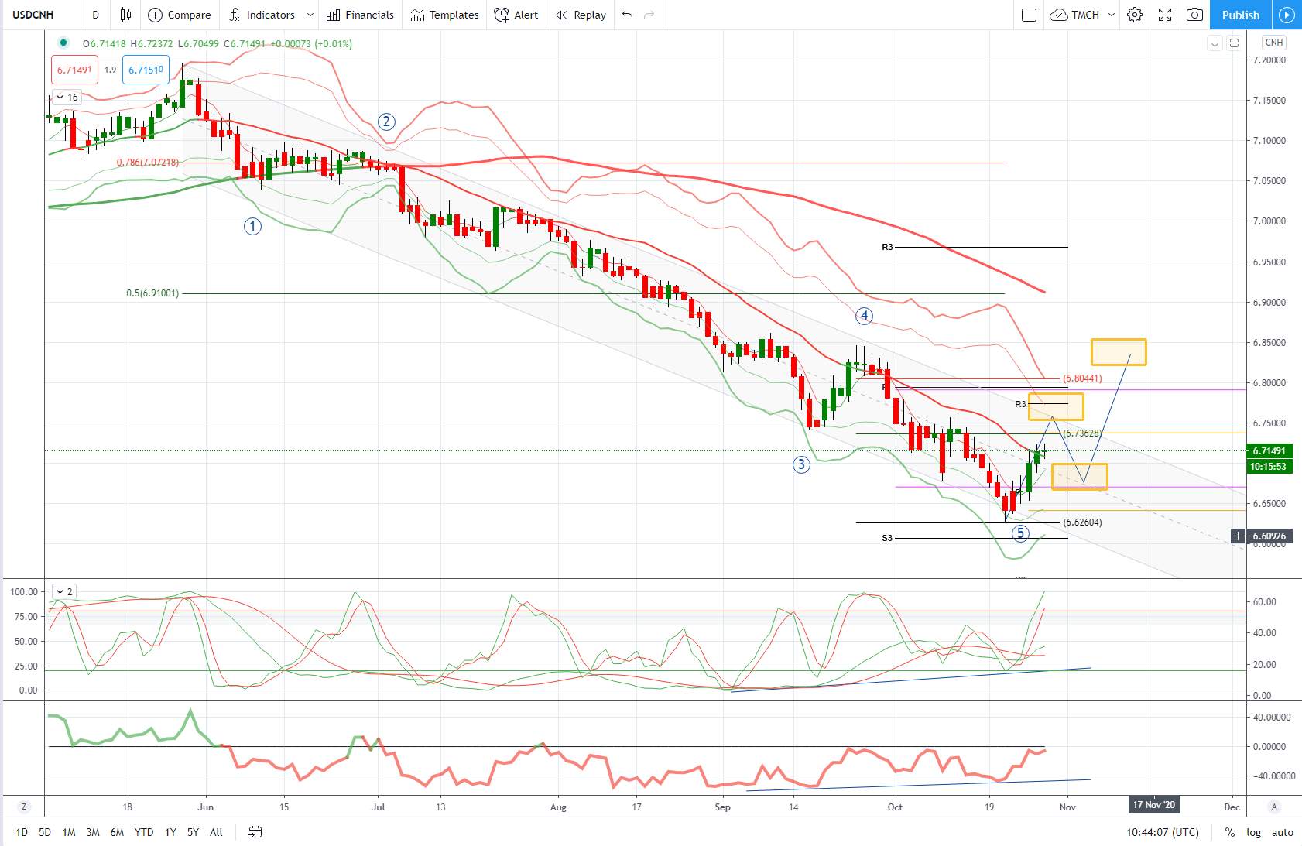The width and height of the screenshot is (1302, 846).
Task: Select the Elliott wave label 2
Action: click(386, 122)
